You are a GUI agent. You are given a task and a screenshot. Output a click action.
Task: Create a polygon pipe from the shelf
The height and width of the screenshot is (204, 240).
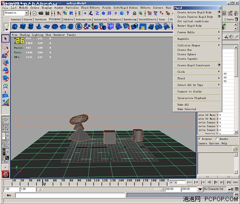pyautogui.click(x=71, y=26)
